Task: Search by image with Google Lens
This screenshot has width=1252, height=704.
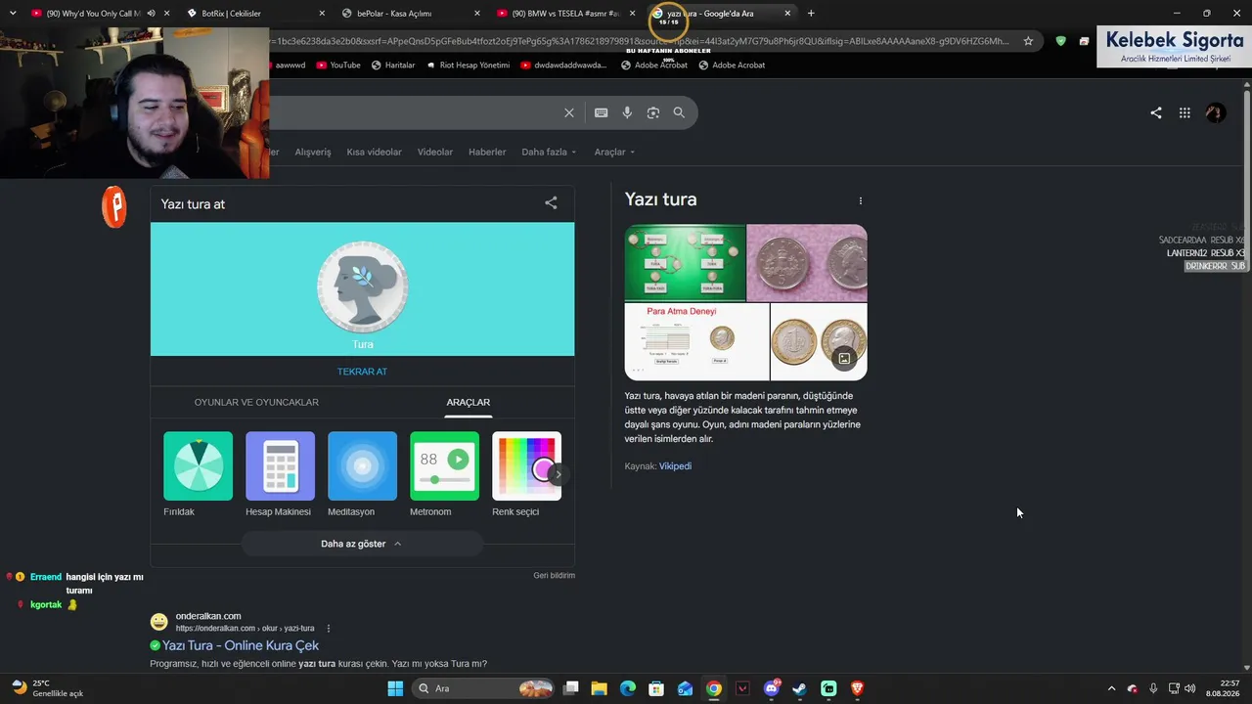Action: point(653,112)
